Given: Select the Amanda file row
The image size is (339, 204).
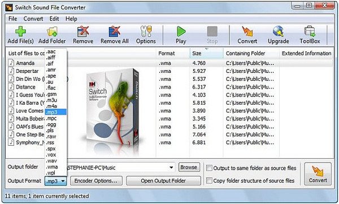Looking at the screenshot, I should point(171,63).
